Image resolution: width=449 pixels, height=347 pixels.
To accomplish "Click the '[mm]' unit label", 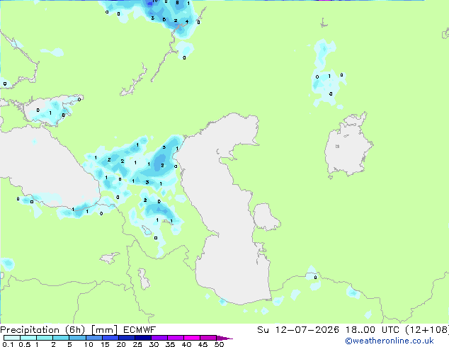I will (104, 330).
